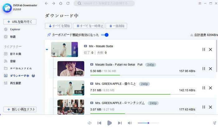The width and height of the screenshot is (218, 128).
Task: Toggle the repeat playback icon
Action: pos(90,123)
